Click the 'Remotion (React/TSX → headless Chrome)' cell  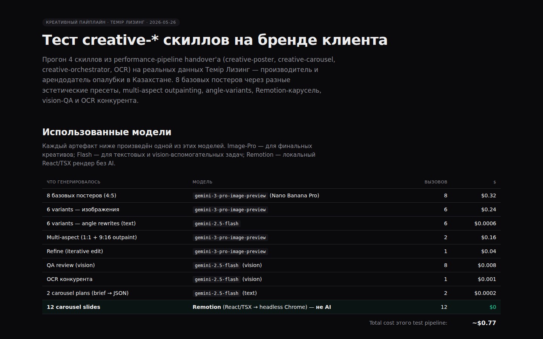point(262,307)
